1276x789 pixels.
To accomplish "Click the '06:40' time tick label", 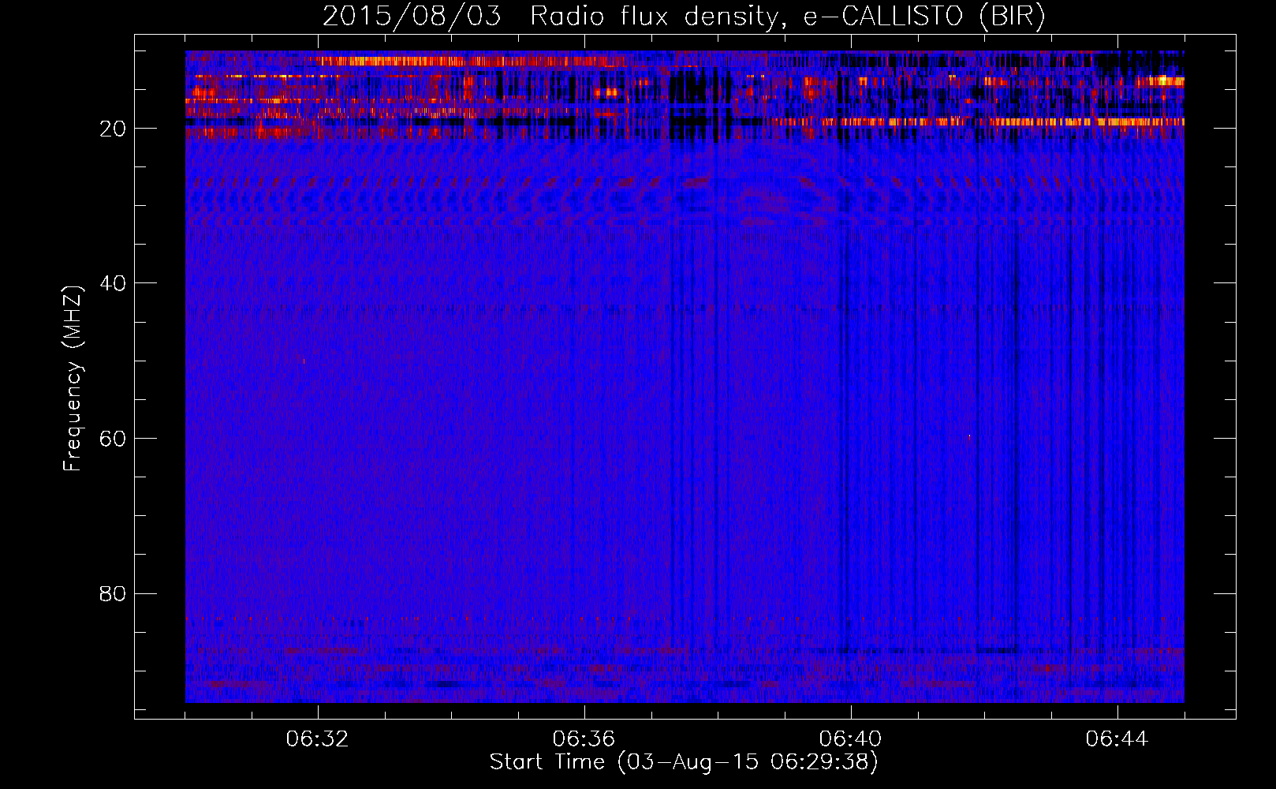I will 851,739.
